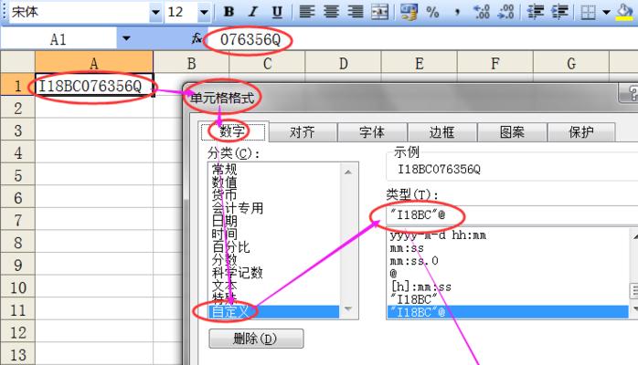Switch to the 边框 tab
Viewport: 638px width, 365px height.
point(441,132)
